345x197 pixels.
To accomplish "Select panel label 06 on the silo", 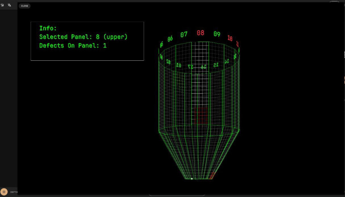I will click(170, 38).
